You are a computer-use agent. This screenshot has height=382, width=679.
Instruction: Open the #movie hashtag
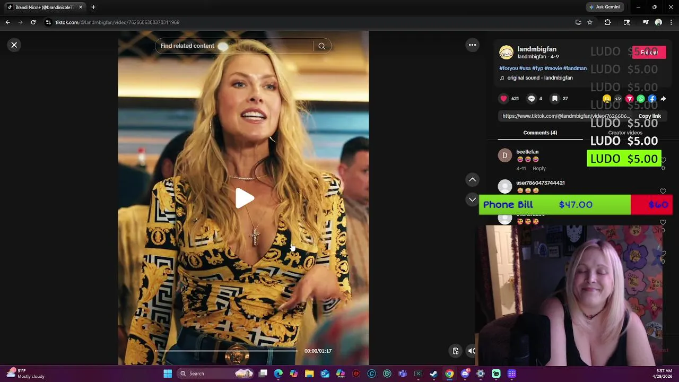[x=553, y=68]
